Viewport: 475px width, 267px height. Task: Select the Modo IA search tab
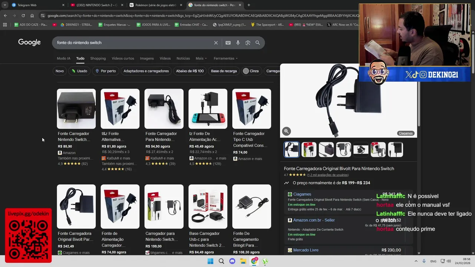(x=63, y=58)
